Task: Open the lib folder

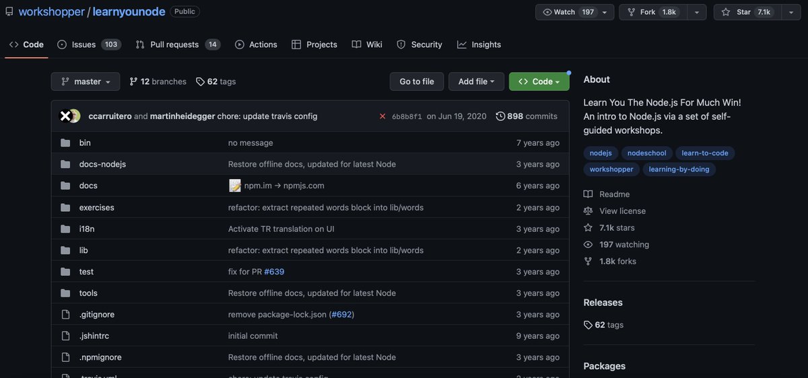Action: (83, 250)
